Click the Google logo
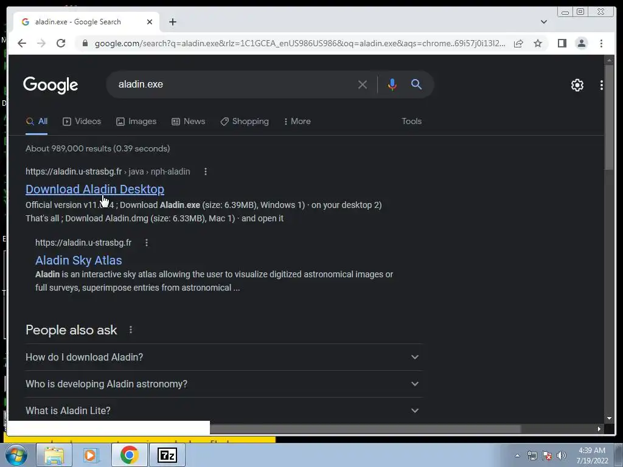623x467 pixels. (50, 85)
